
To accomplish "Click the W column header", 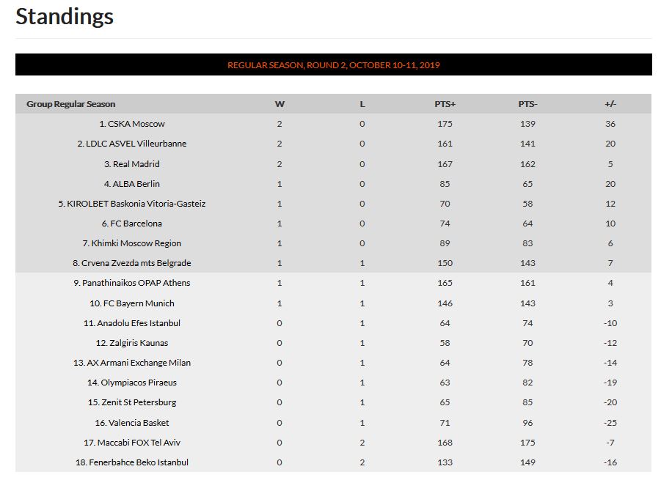I will pos(280,104).
